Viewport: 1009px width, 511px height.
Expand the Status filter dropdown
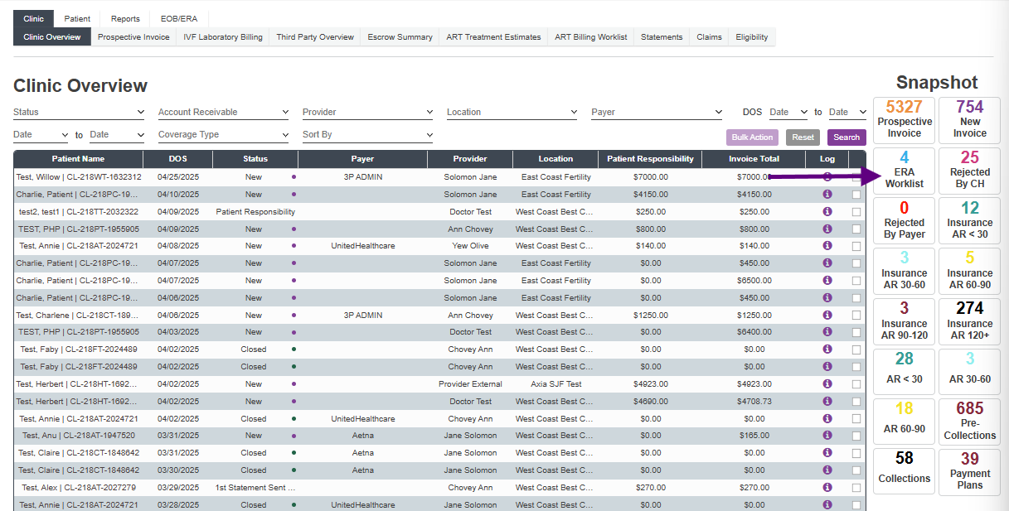tap(79, 113)
